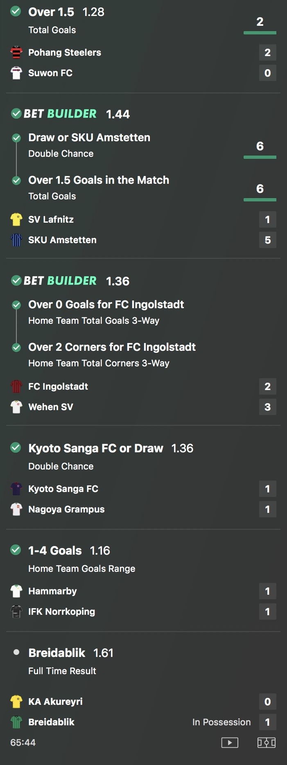The height and width of the screenshot is (765, 287).
Task: Click the IFK Norrkoping dark jersey icon
Action: click(x=16, y=612)
